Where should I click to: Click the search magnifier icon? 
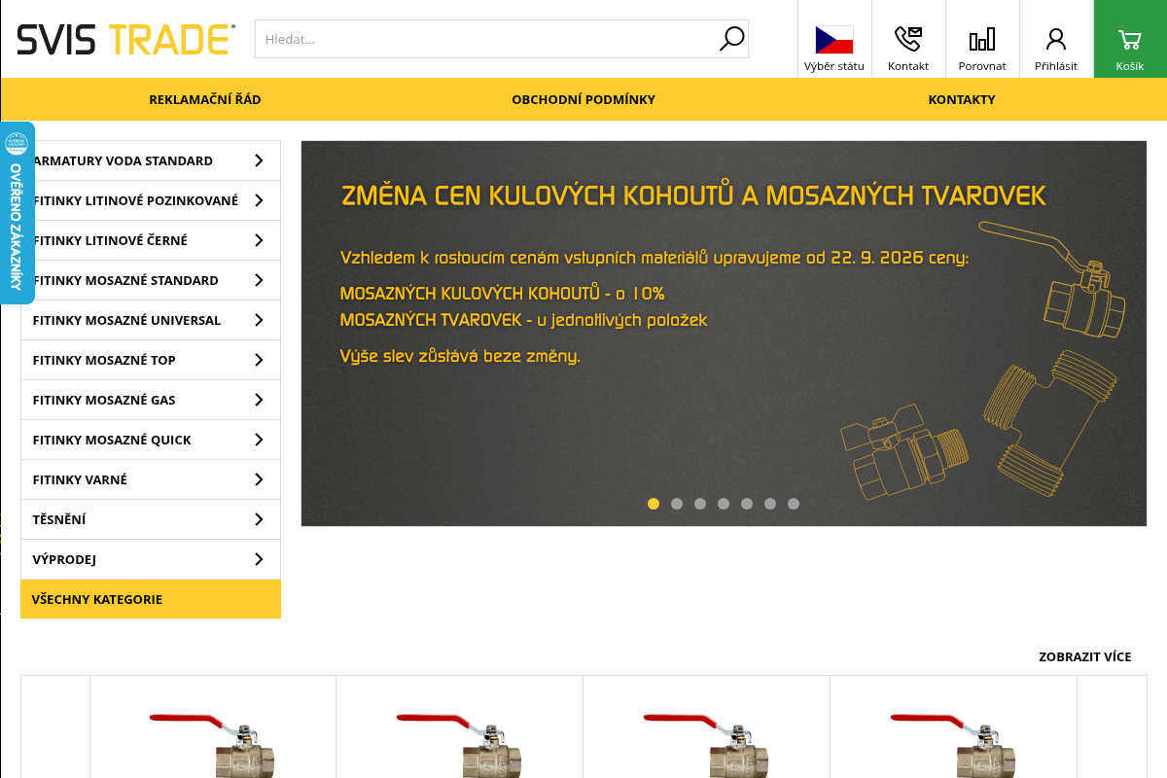(731, 39)
